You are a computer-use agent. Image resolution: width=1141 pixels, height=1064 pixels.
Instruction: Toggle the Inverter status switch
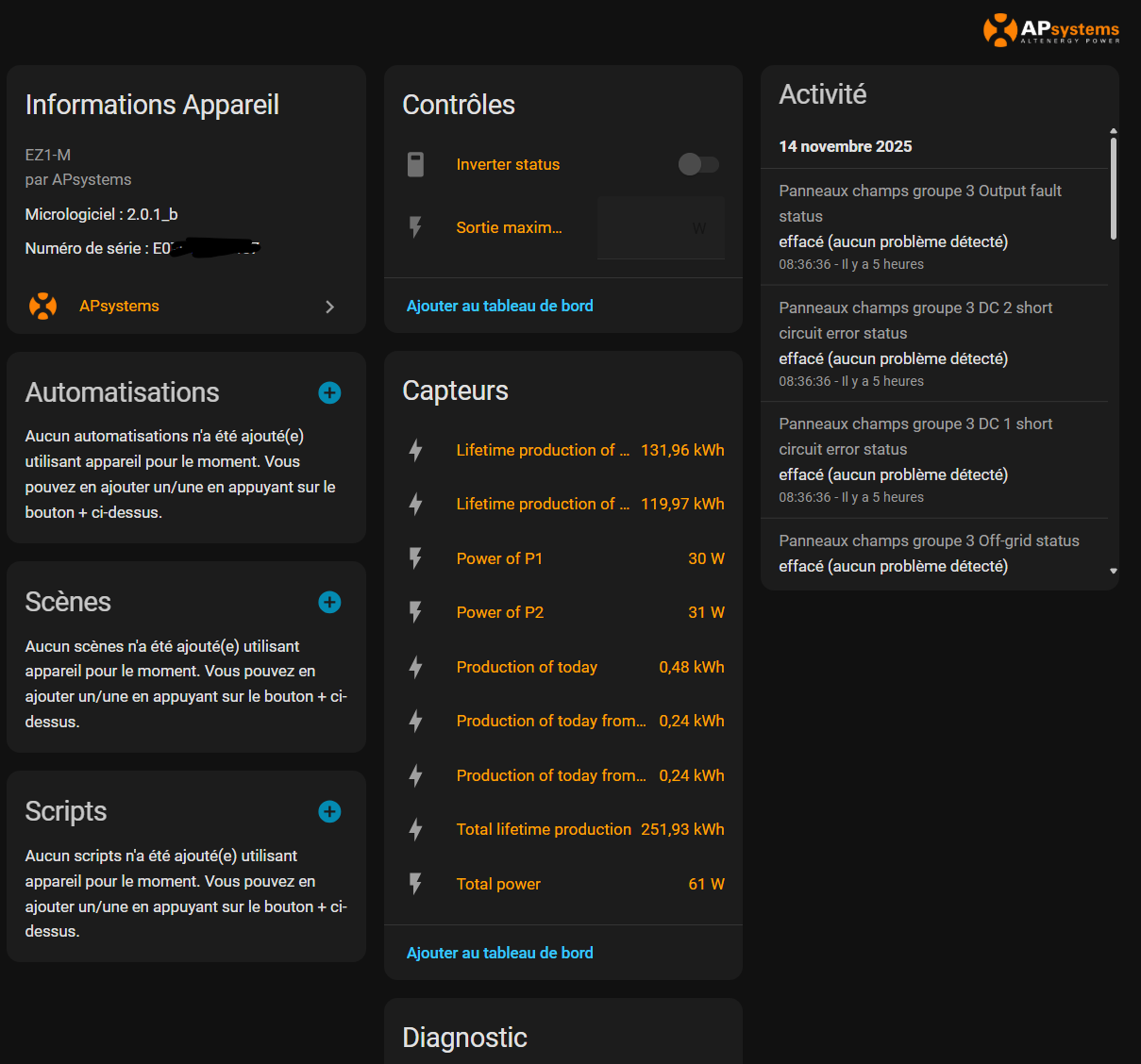click(x=698, y=164)
